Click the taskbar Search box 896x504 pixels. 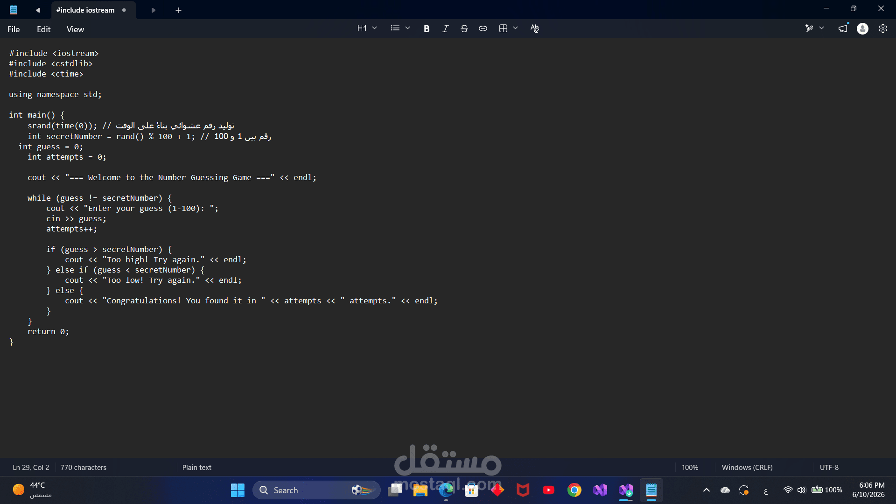tap(316, 490)
